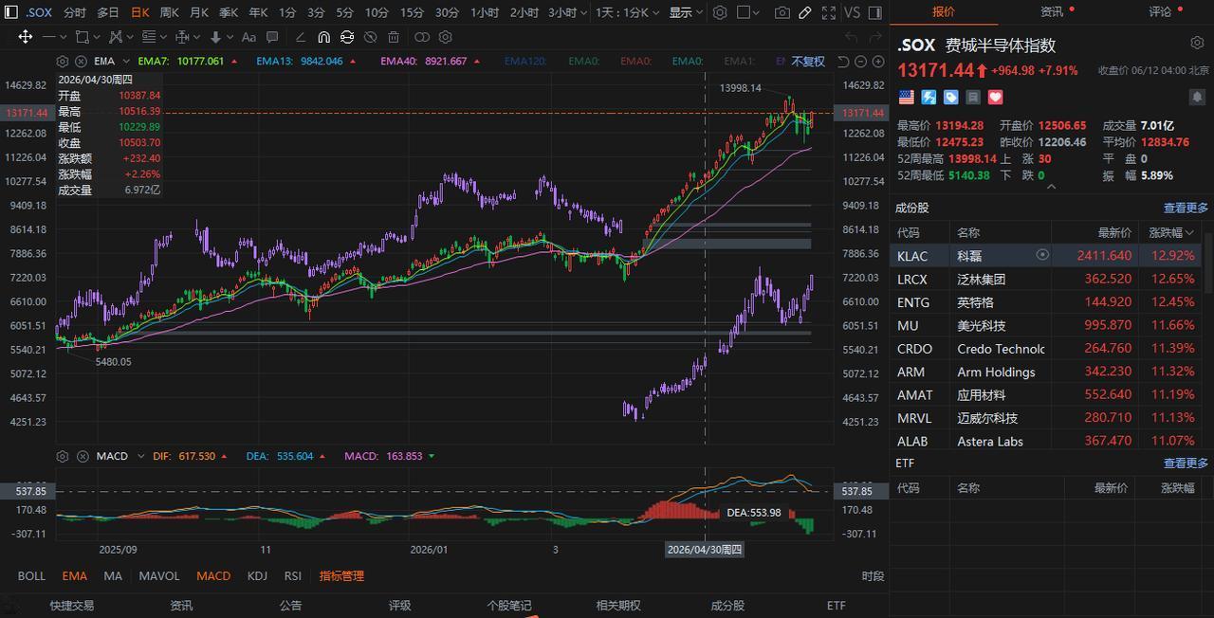
Task: Open chart layout square dropdown
Action: [750, 12]
